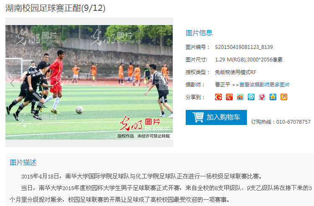Open more sharing options orange arrow icon
This screenshot has height=206, width=314.
pos(284,97)
